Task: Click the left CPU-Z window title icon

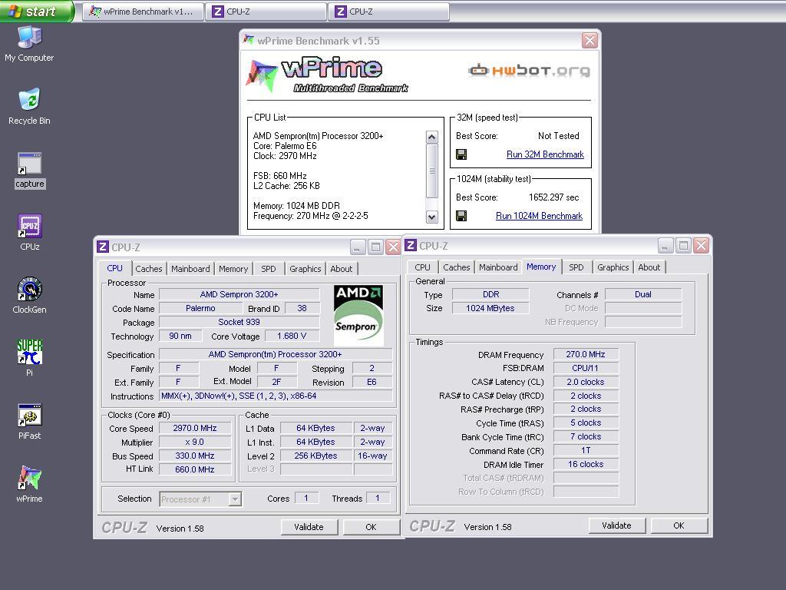Action: 103,247
